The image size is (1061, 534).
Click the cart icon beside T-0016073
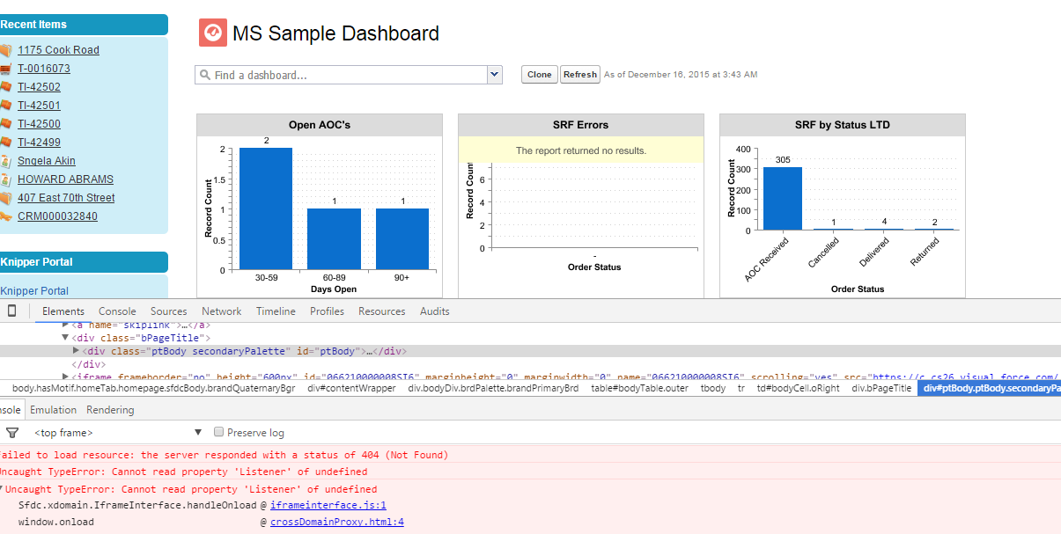pos(6,69)
